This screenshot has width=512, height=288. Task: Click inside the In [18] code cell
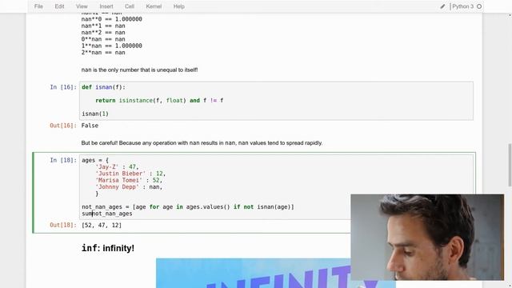(x=276, y=186)
